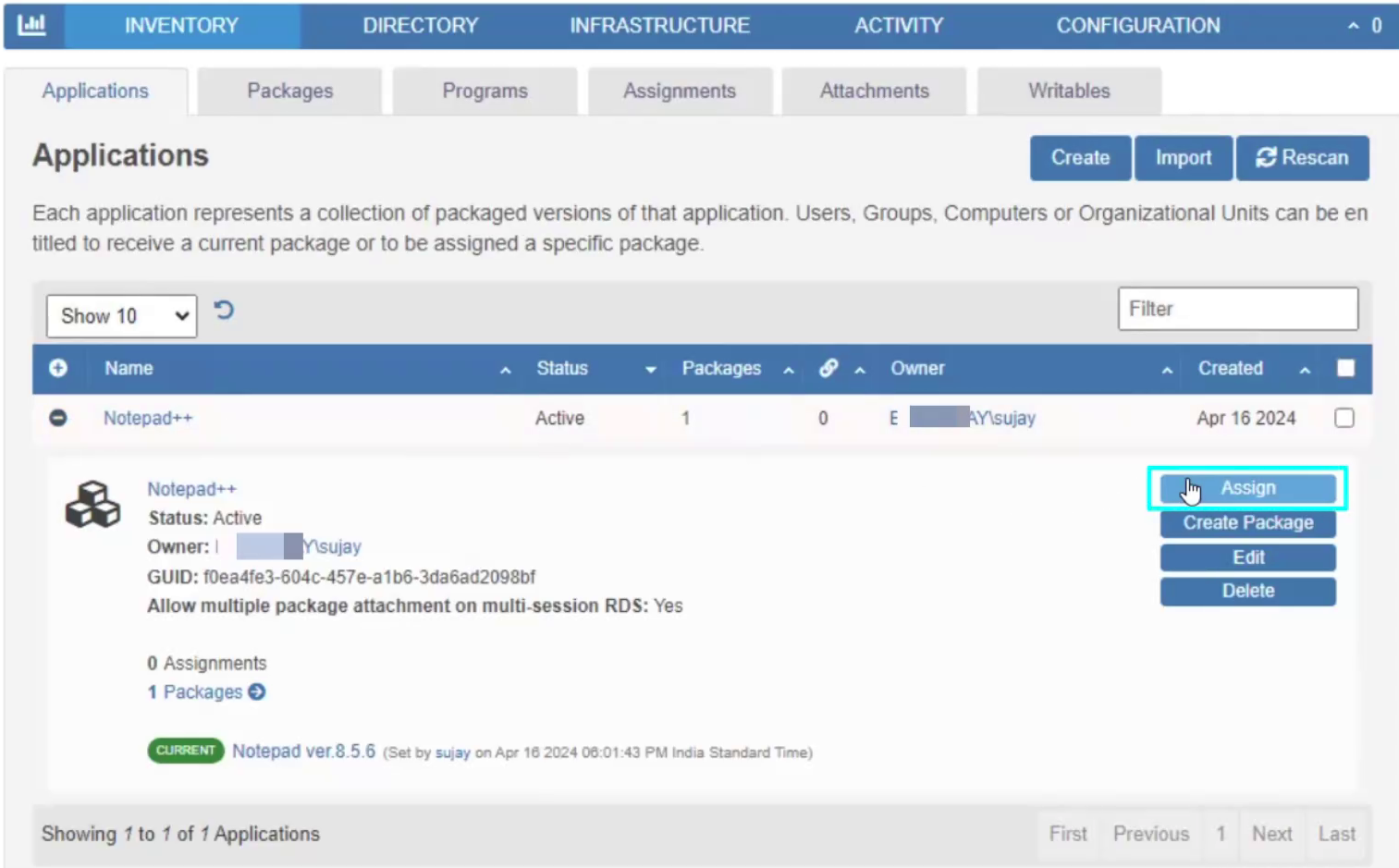Viewport: 1399px width, 868px height.
Task: Open the Notepad ver.8.5.6 package link
Action: 303,751
